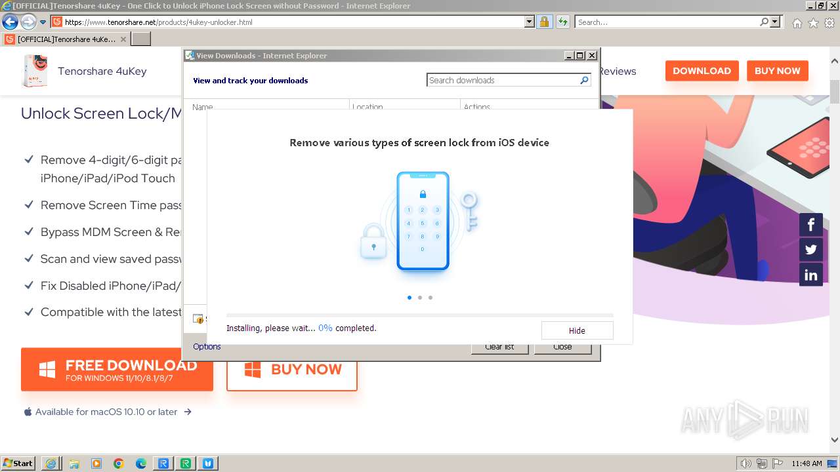
Task: Click the Action Center flag tray icon
Action: click(x=776, y=463)
